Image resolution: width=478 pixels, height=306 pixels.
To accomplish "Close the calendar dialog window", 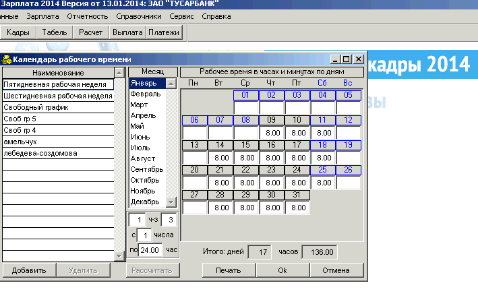I will tap(359, 59).
